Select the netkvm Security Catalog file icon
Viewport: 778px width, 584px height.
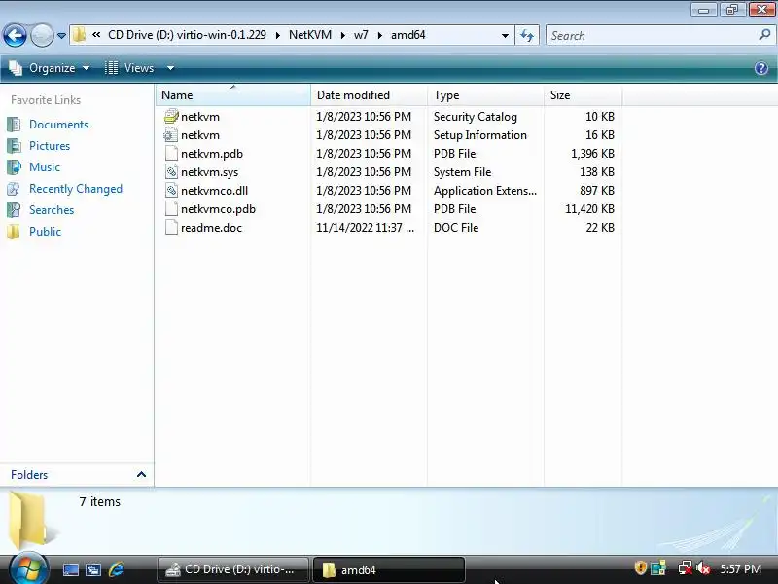pos(171,116)
